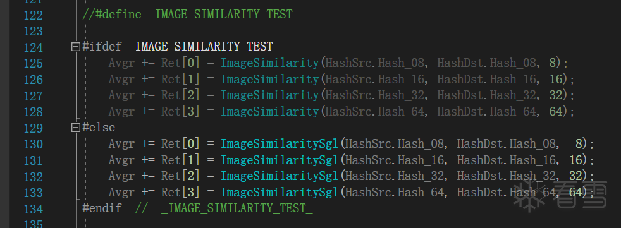Place cursor on Avgr variable at line 131
The height and width of the screenshot is (228, 621).
click(121, 160)
